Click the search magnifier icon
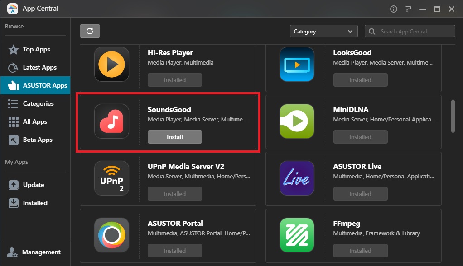This screenshot has height=266, width=463. tap(372, 32)
